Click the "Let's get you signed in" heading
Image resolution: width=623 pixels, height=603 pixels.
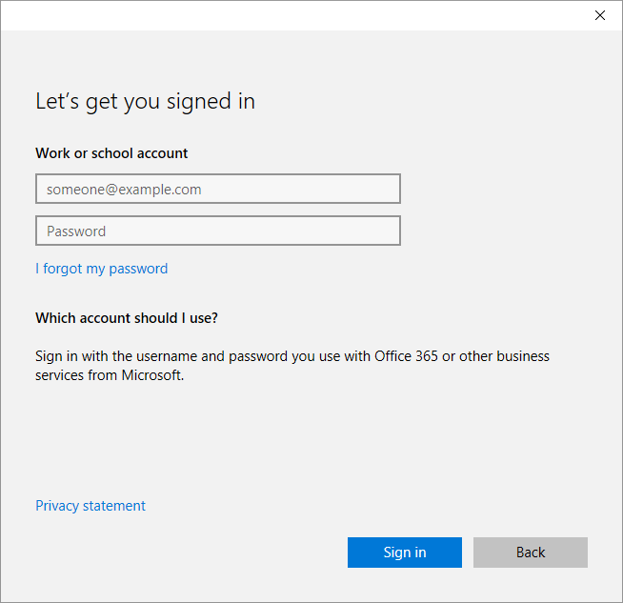tap(145, 101)
